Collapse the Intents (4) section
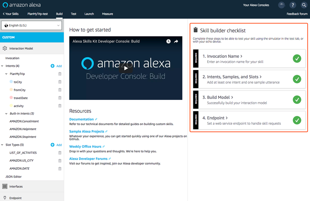 click(x=2, y=66)
